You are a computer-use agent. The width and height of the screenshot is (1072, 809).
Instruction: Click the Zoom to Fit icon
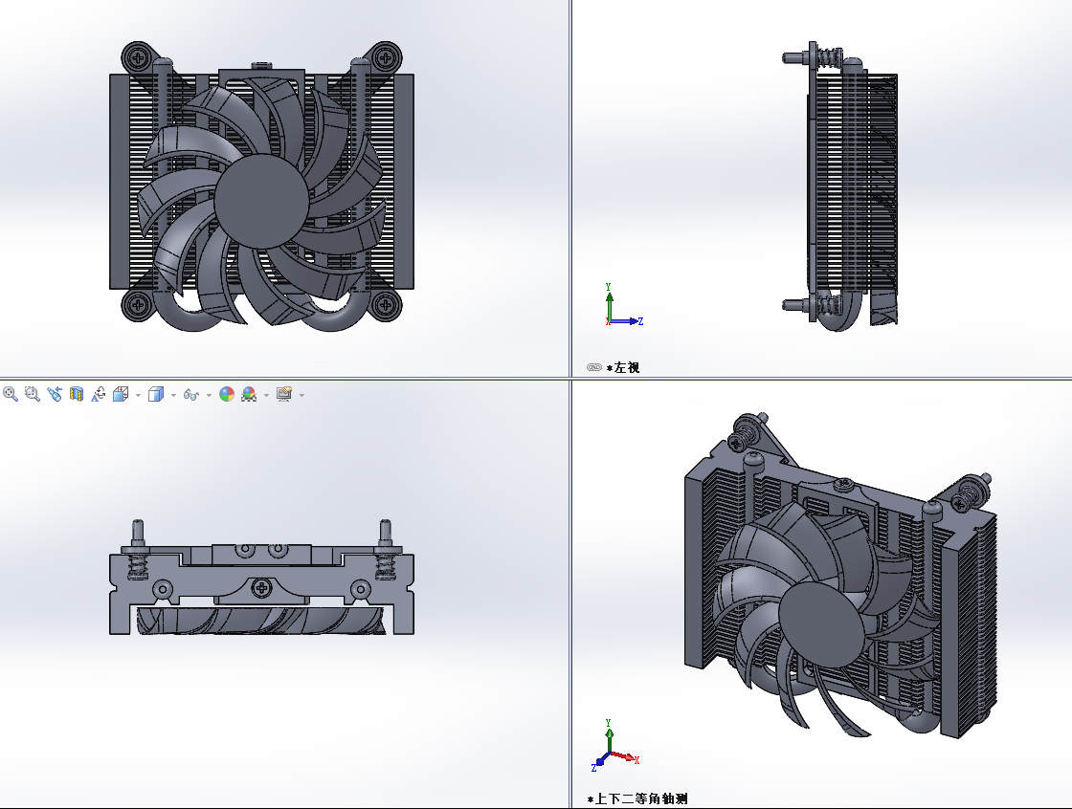(x=11, y=394)
